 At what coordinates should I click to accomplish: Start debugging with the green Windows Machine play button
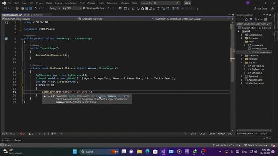pos(84,8)
